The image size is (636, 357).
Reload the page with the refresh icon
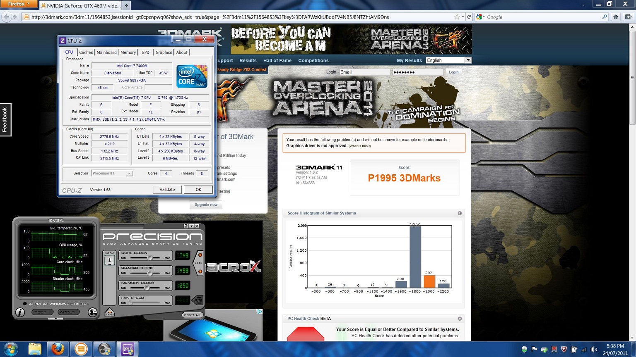pyautogui.click(x=469, y=17)
